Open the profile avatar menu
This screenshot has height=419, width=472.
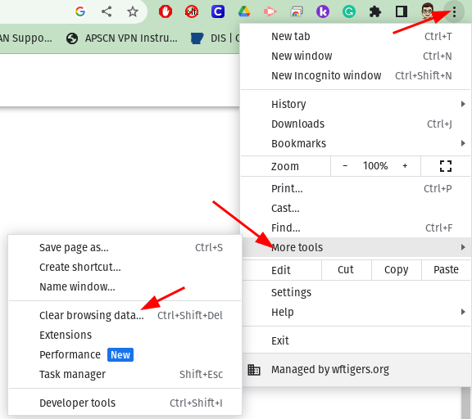coord(428,11)
